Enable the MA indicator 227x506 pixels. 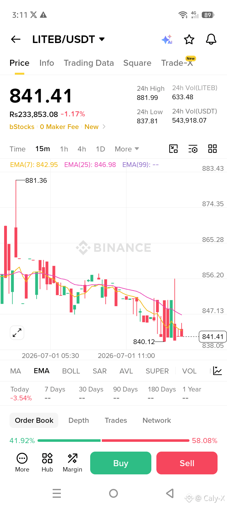(x=16, y=371)
